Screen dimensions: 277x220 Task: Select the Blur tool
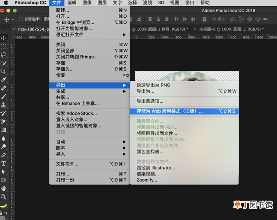3,138
